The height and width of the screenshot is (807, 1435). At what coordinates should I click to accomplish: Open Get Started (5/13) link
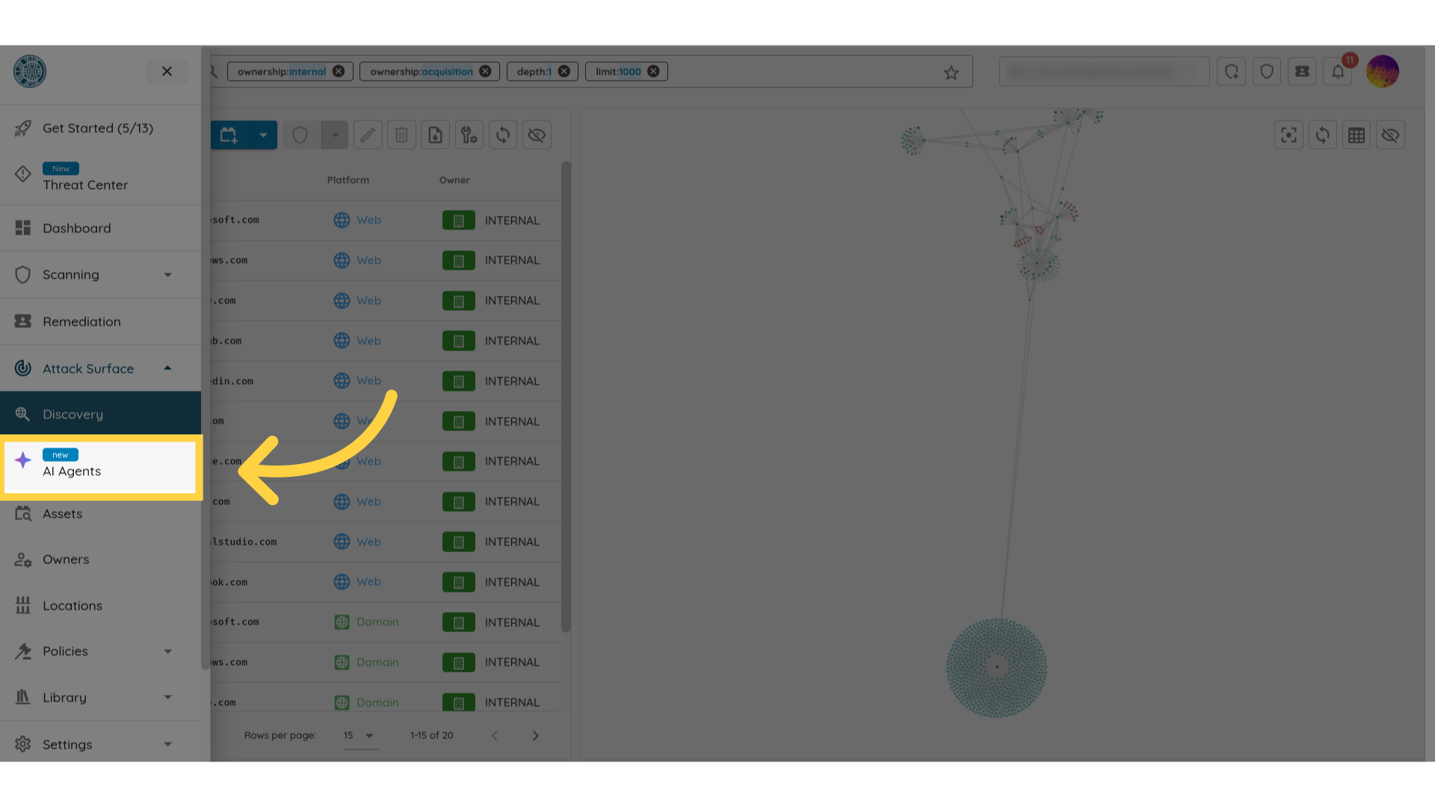coord(97,128)
